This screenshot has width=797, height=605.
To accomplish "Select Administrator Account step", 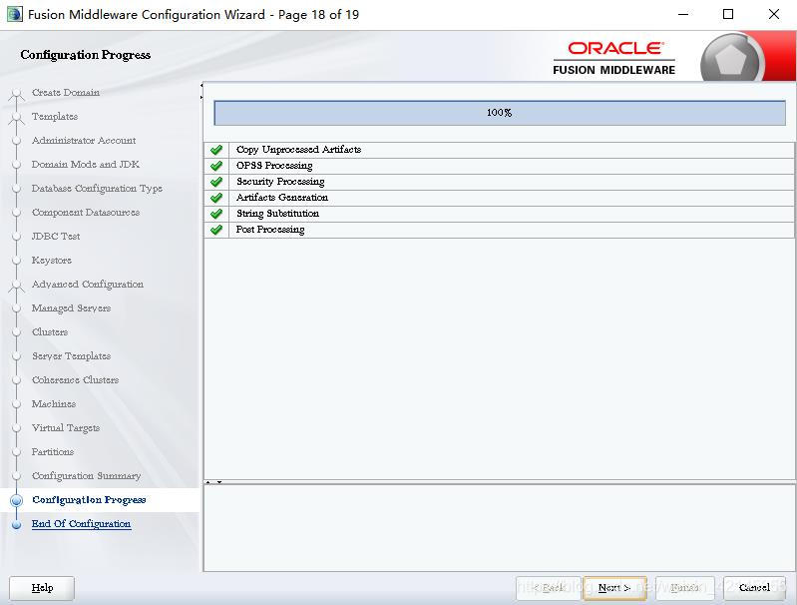I will [84, 140].
